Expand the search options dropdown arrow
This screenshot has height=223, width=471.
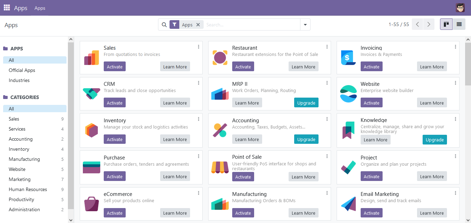point(305,25)
